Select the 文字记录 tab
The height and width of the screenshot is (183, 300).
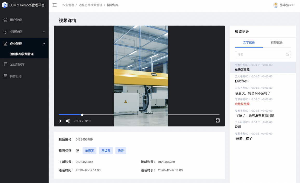249,43
